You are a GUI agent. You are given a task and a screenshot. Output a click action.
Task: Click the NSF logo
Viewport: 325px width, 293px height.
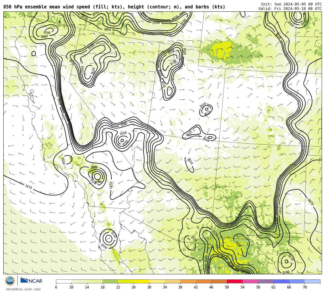[x=10, y=281]
